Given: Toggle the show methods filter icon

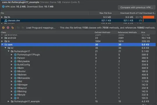Looking at the screenshot, I should tap(8, 28).
